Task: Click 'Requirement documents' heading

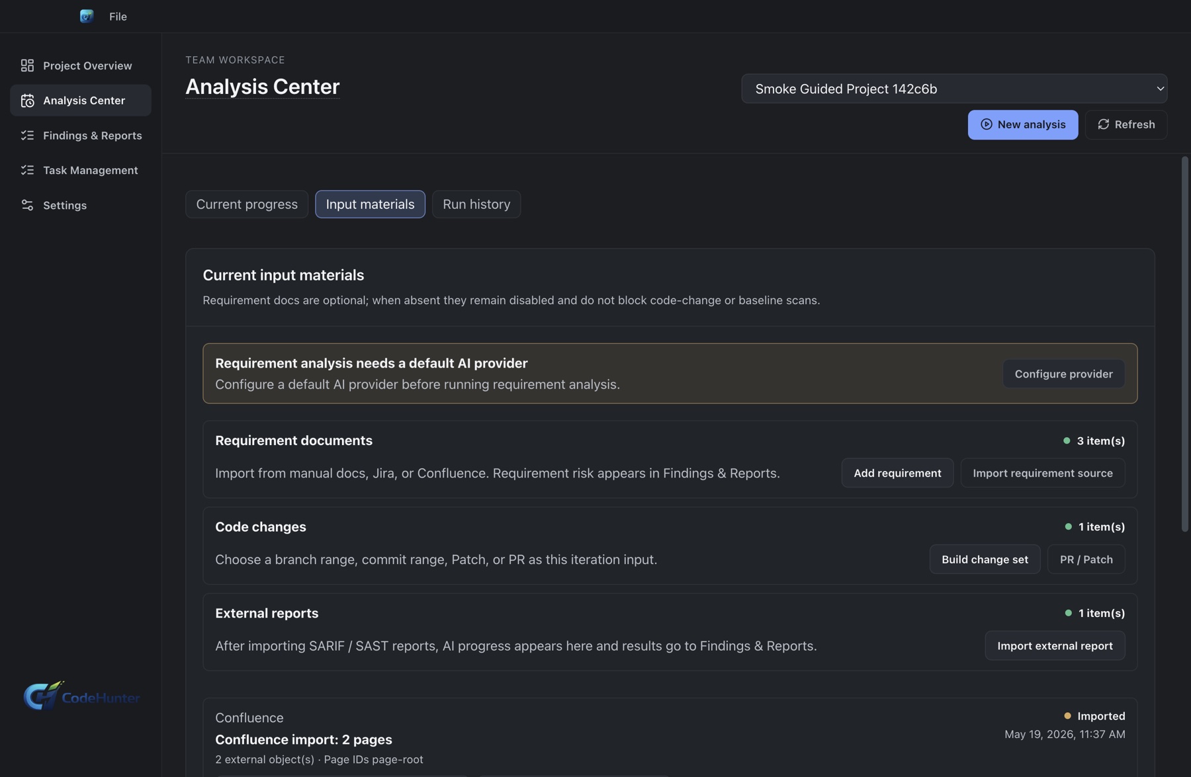Action: 294,440
